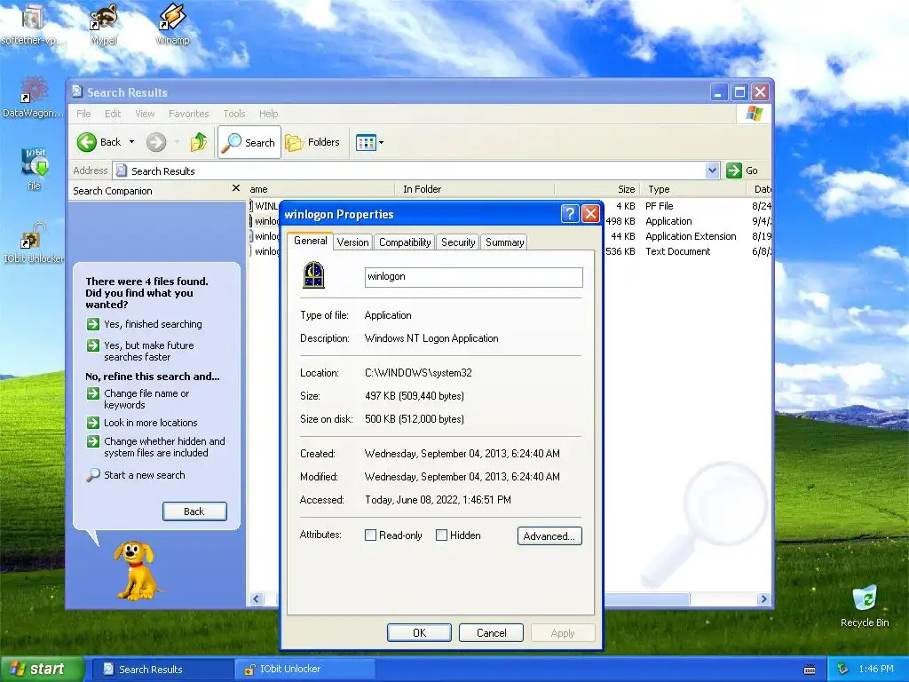Switch to the Security tab
909x682 pixels.
[x=458, y=242]
